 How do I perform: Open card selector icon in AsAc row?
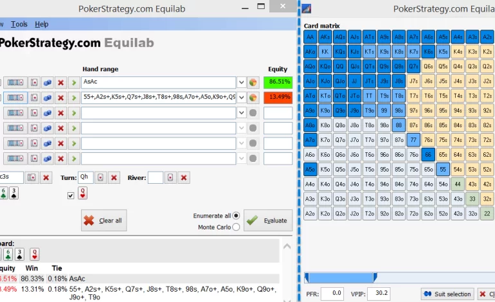click(34, 83)
